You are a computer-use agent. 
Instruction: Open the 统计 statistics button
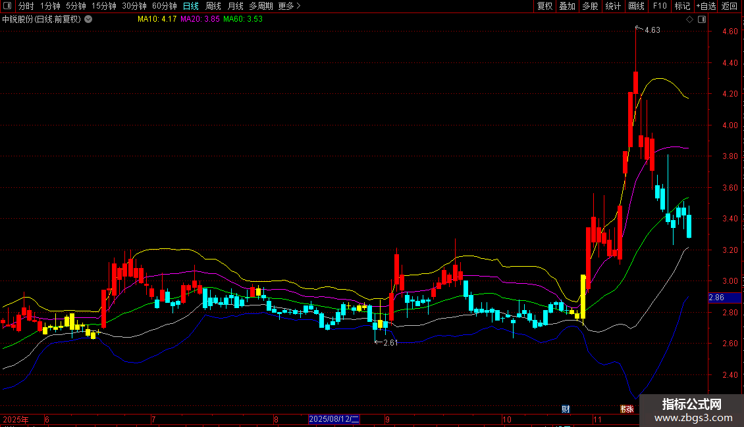tap(613, 6)
